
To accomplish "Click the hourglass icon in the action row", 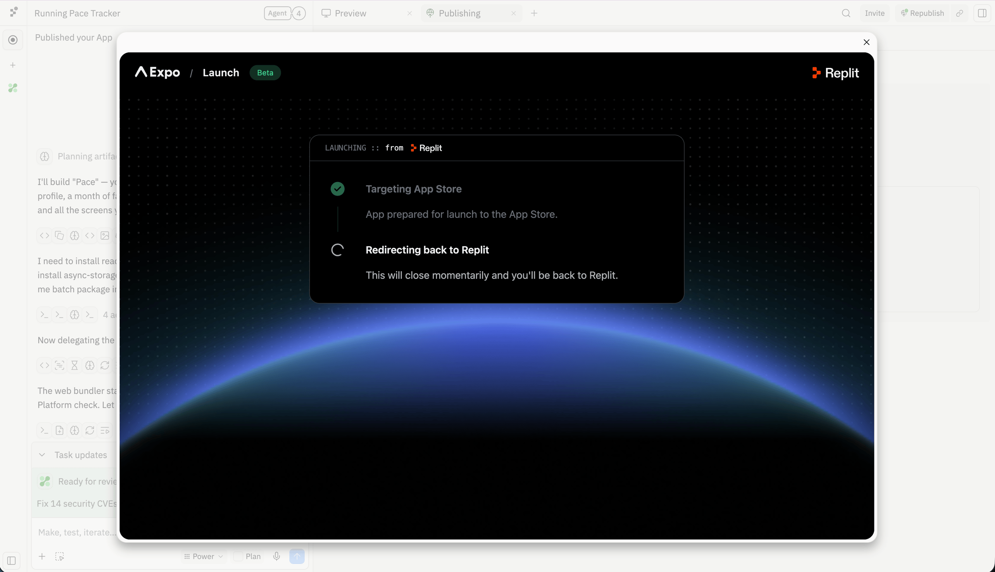I will click(74, 365).
